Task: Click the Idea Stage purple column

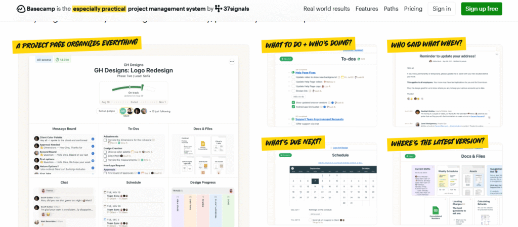Action: (x=178, y=210)
